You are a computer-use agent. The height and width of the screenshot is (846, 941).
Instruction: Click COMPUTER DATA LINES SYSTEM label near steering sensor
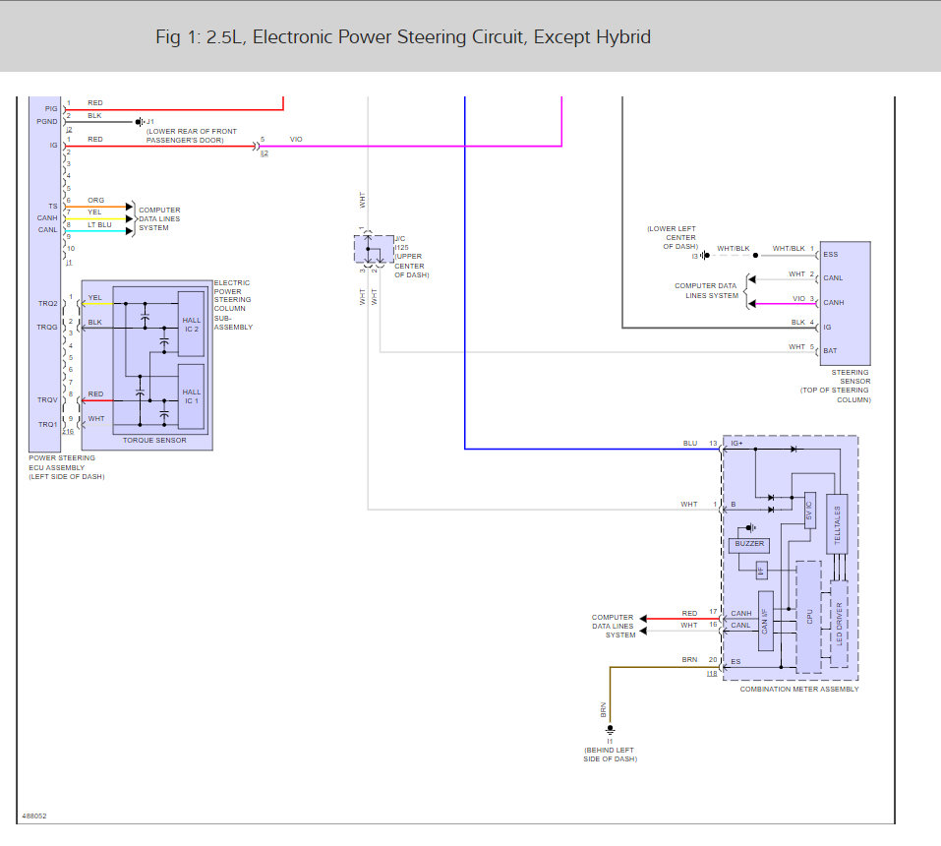tap(706, 290)
